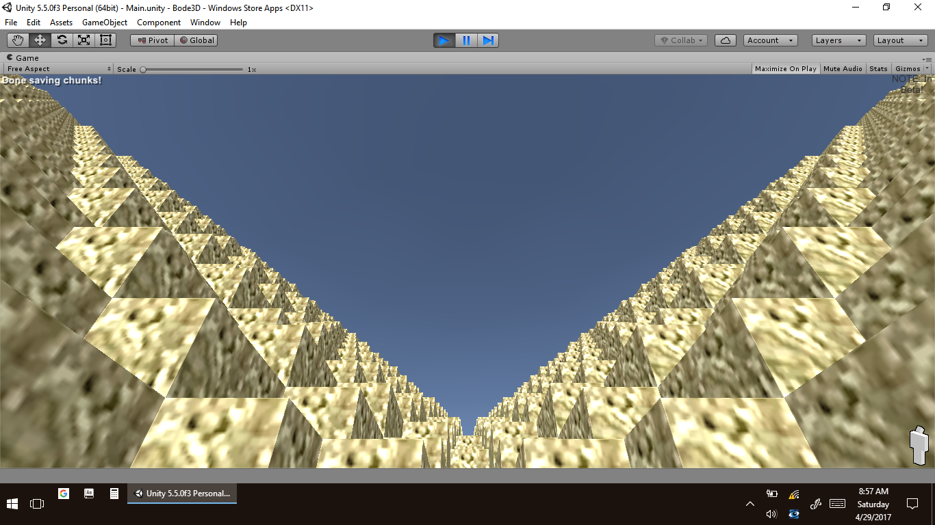This screenshot has width=935, height=525.
Task: Click the Game view Scale slider
Action: (192, 69)
